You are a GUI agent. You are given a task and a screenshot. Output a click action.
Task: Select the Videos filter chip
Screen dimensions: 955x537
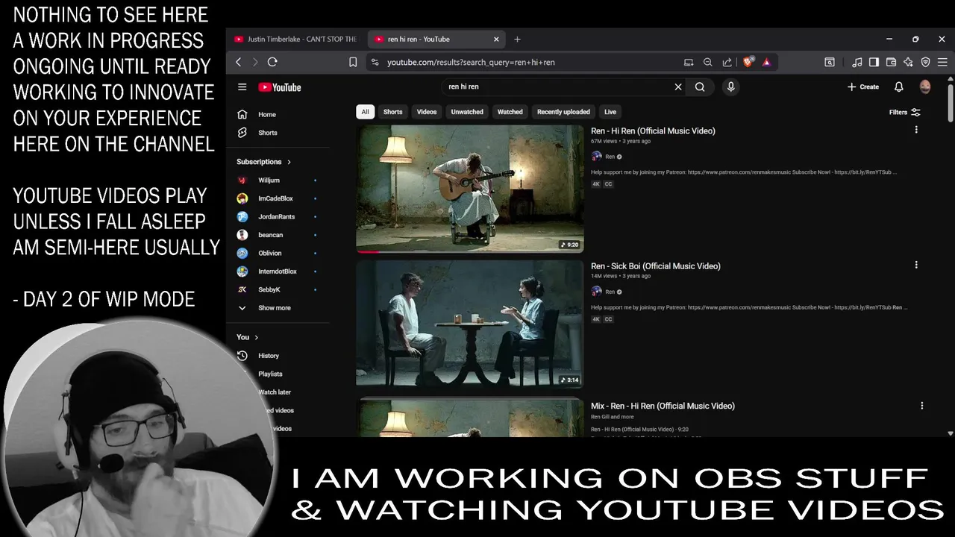coord(427,112)
